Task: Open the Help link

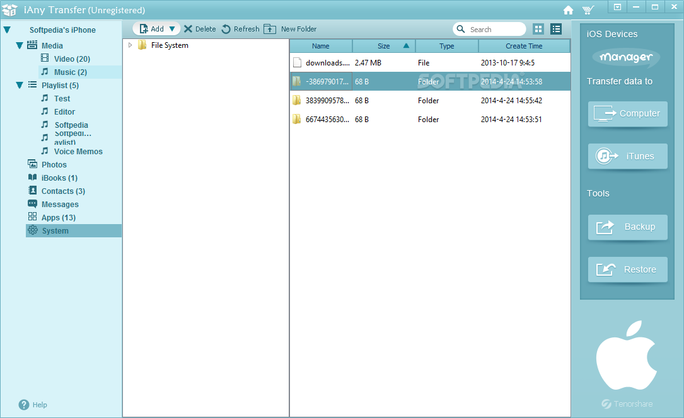Action: pyautogui.click(x=40, y=405)
